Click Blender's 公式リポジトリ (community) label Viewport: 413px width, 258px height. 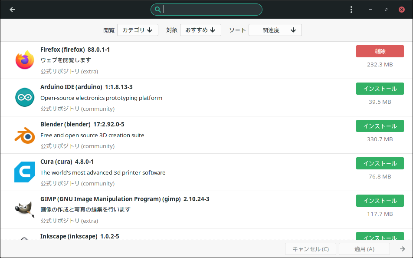pos(77,146)
